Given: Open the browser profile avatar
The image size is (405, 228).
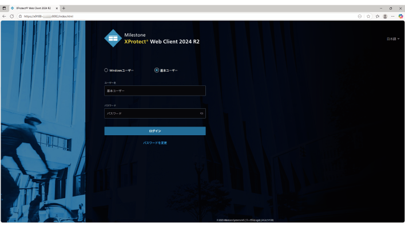Looking at the screenshot, I should click(x=385, y=16).
